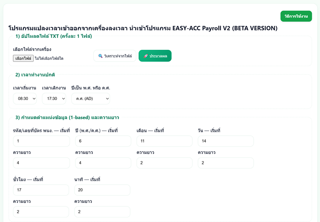Click the minute start position field
This screenshot has width=320, height=222.
click(102, 190)
